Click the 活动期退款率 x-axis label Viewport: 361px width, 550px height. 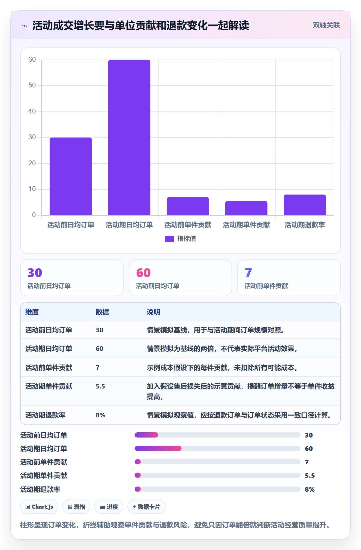[x=305, y=225]
